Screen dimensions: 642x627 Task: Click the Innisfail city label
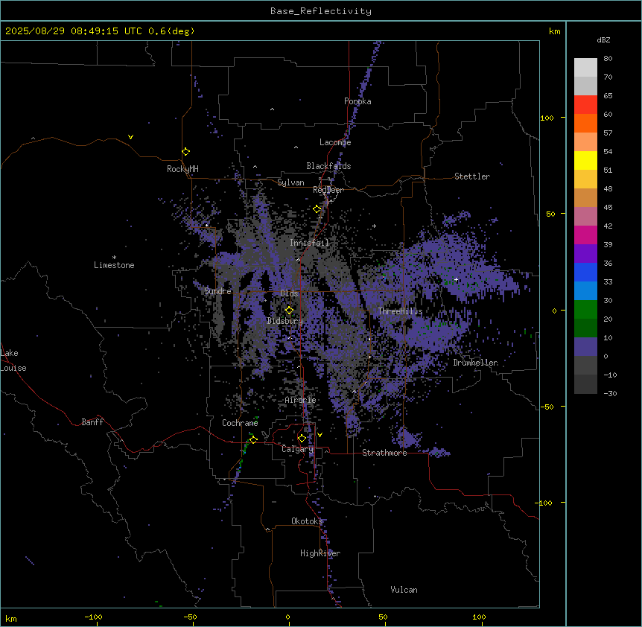click(x=309, y=243)
